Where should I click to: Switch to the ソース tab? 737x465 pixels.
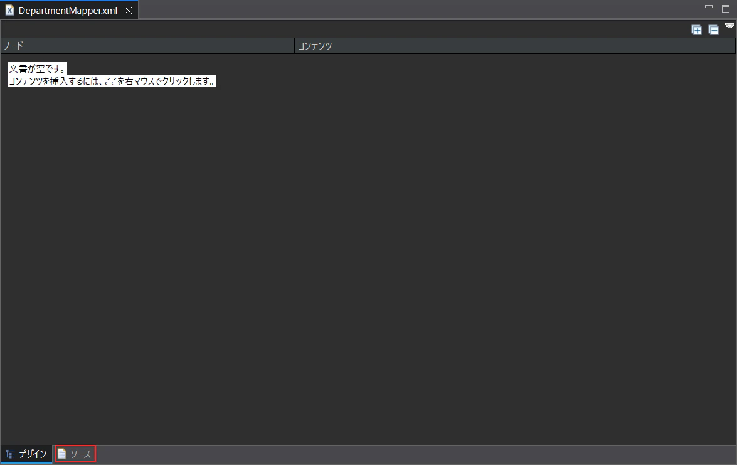pyautogui.click(x=75, y=454)
